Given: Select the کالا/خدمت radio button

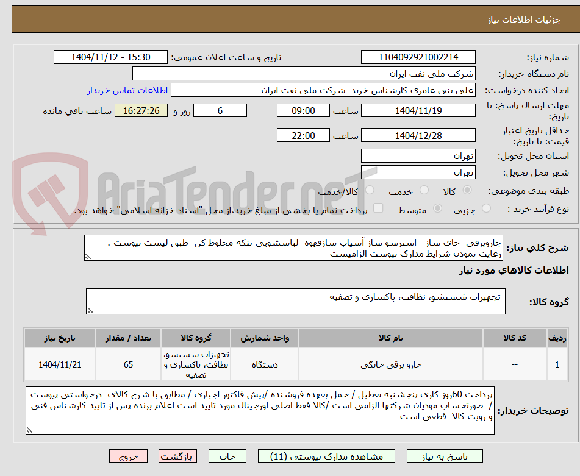Looking at the screenshot, I should click(x=370, y=190).
